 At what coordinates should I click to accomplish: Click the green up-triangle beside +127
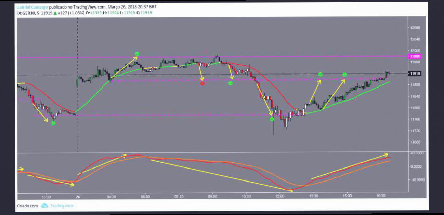pyautogui.click(x=54, y=13)
